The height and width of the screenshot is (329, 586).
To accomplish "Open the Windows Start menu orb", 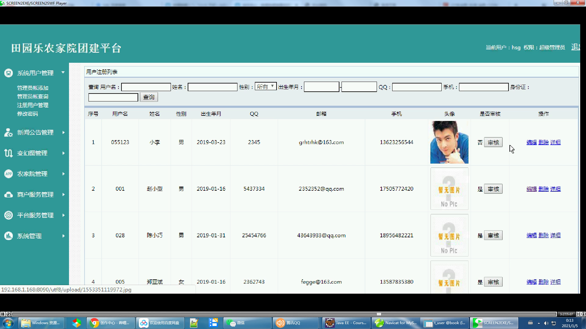I will (8, 323).
